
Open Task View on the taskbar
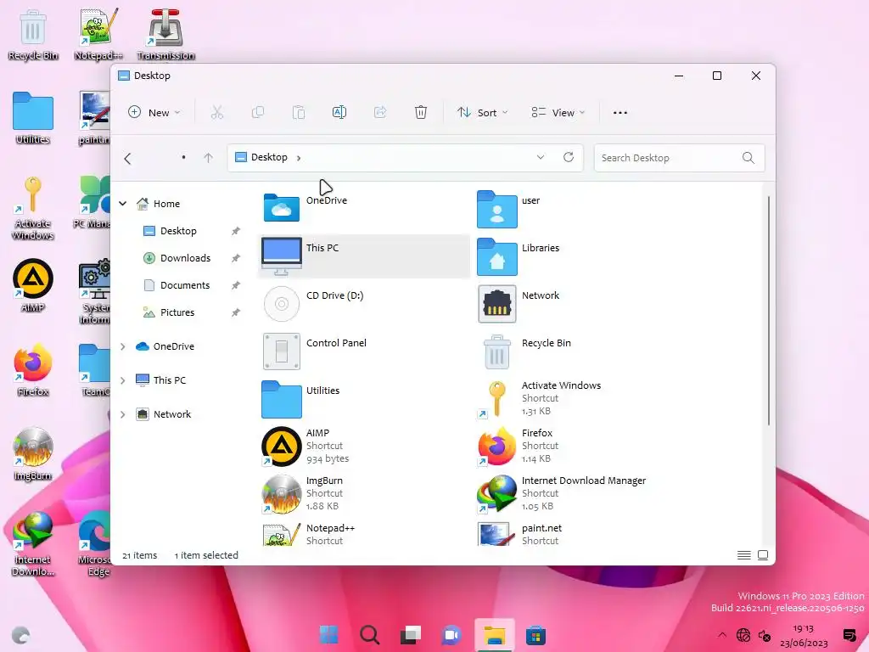411,635
